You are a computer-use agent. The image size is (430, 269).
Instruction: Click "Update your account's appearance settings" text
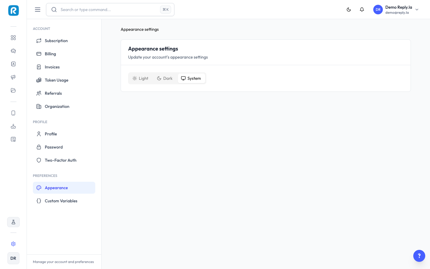tap(168, 57)
